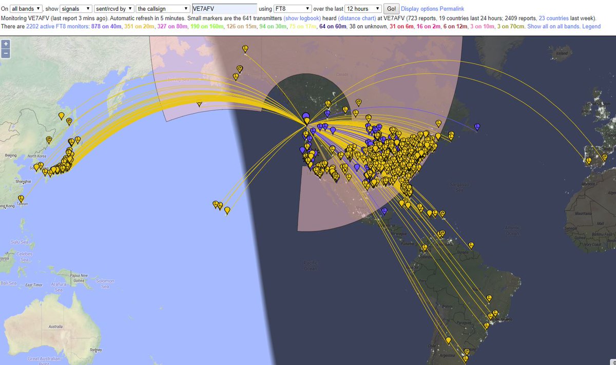Zoom out on the map with minus button
The height and width of the screenshot is (365, 616).
click(x=6, y=53)
